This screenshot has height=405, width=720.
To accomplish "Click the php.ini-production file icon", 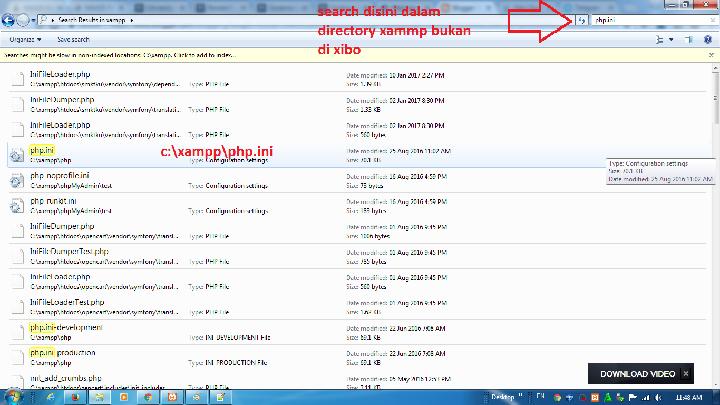I will (17, 358).
